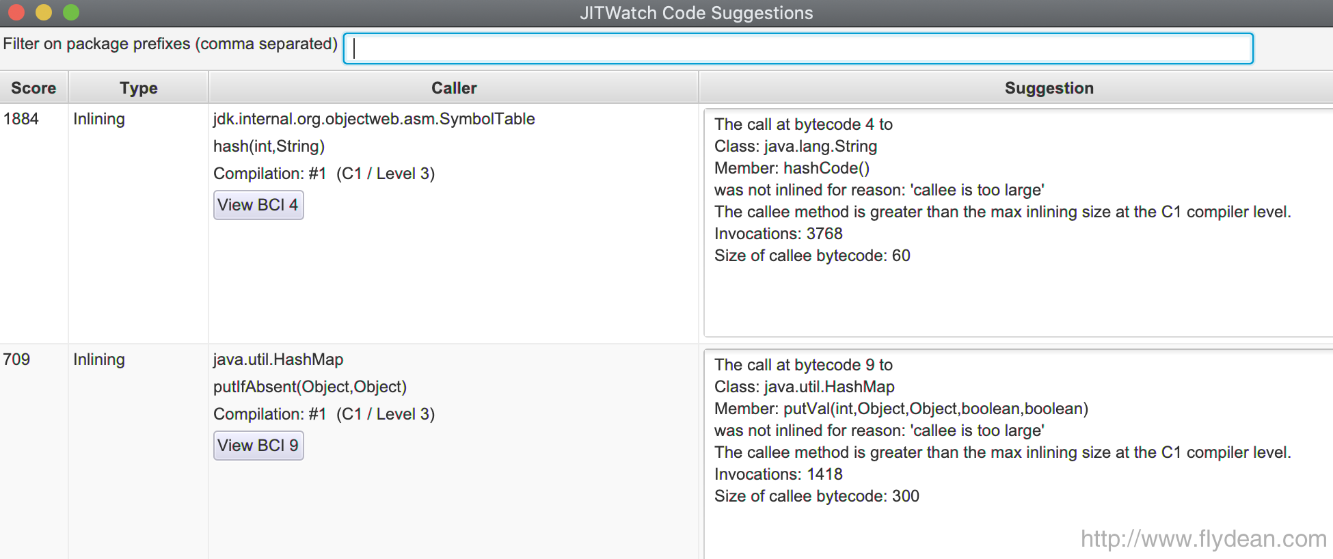
Task: Select the row with score 1884
Action: (21, 119)
